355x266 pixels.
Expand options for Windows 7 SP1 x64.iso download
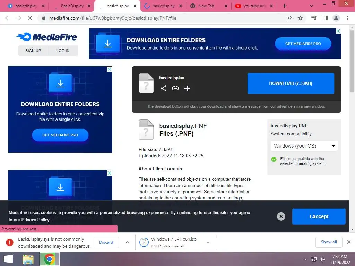(x=208, y=242)
